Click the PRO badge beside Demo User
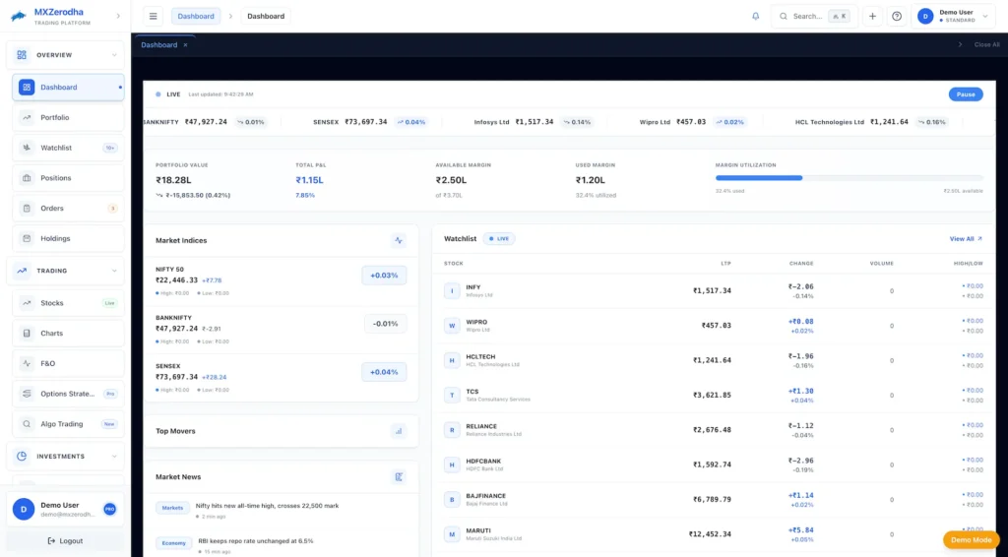 click(110, 509)
